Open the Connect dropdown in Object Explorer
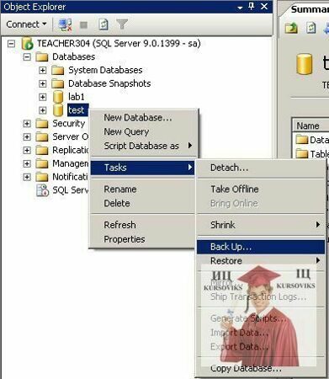The image size is (329, 379). pos(26,24)
